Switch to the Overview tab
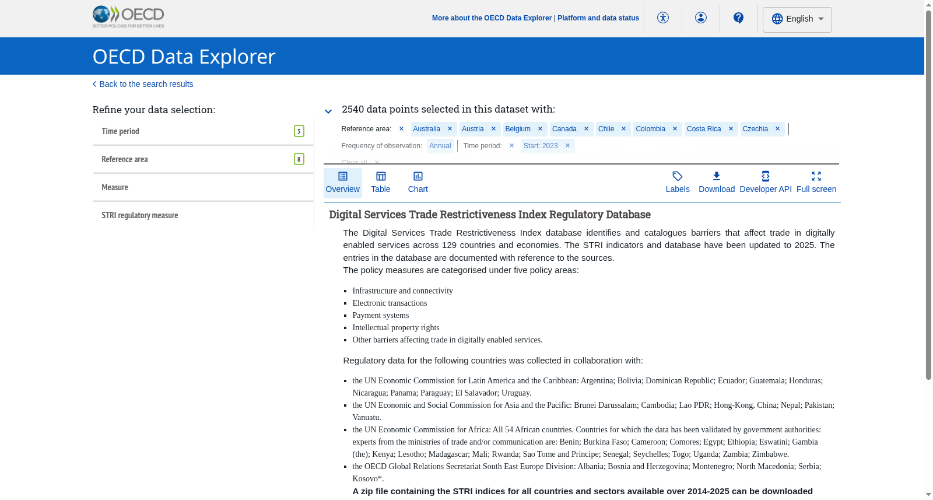The width and height of the screenshot is (933, 500). pos(343,183)
